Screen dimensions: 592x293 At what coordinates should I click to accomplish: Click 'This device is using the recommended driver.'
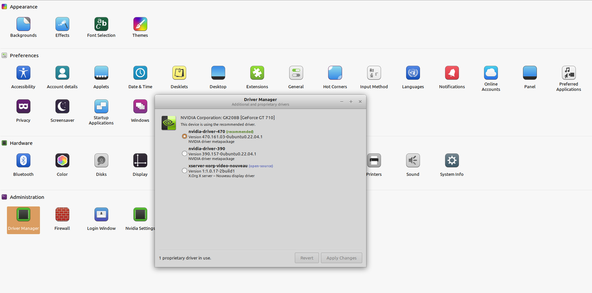[218, 125]
